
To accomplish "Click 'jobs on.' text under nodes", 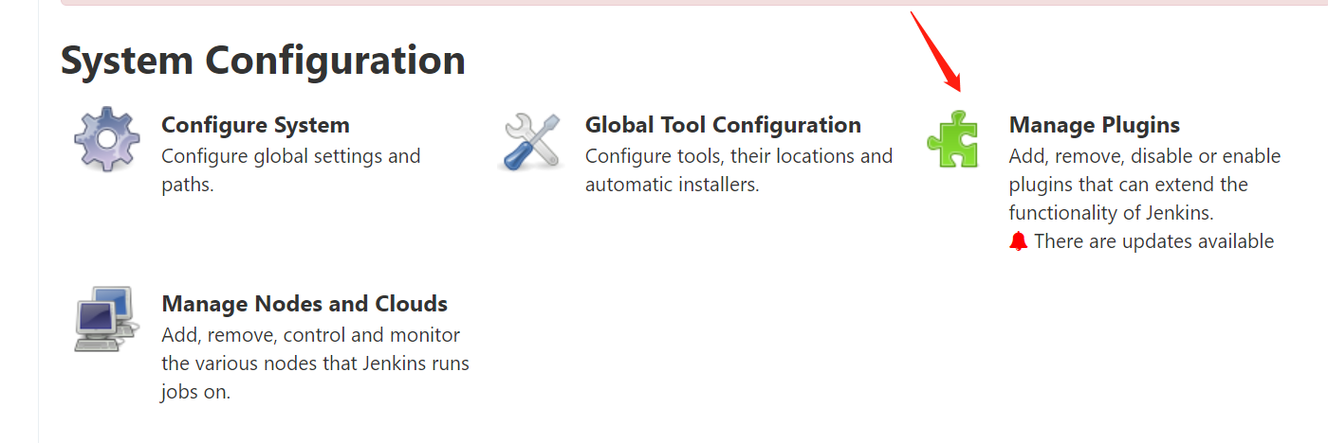I will click(x=195, y=392).
